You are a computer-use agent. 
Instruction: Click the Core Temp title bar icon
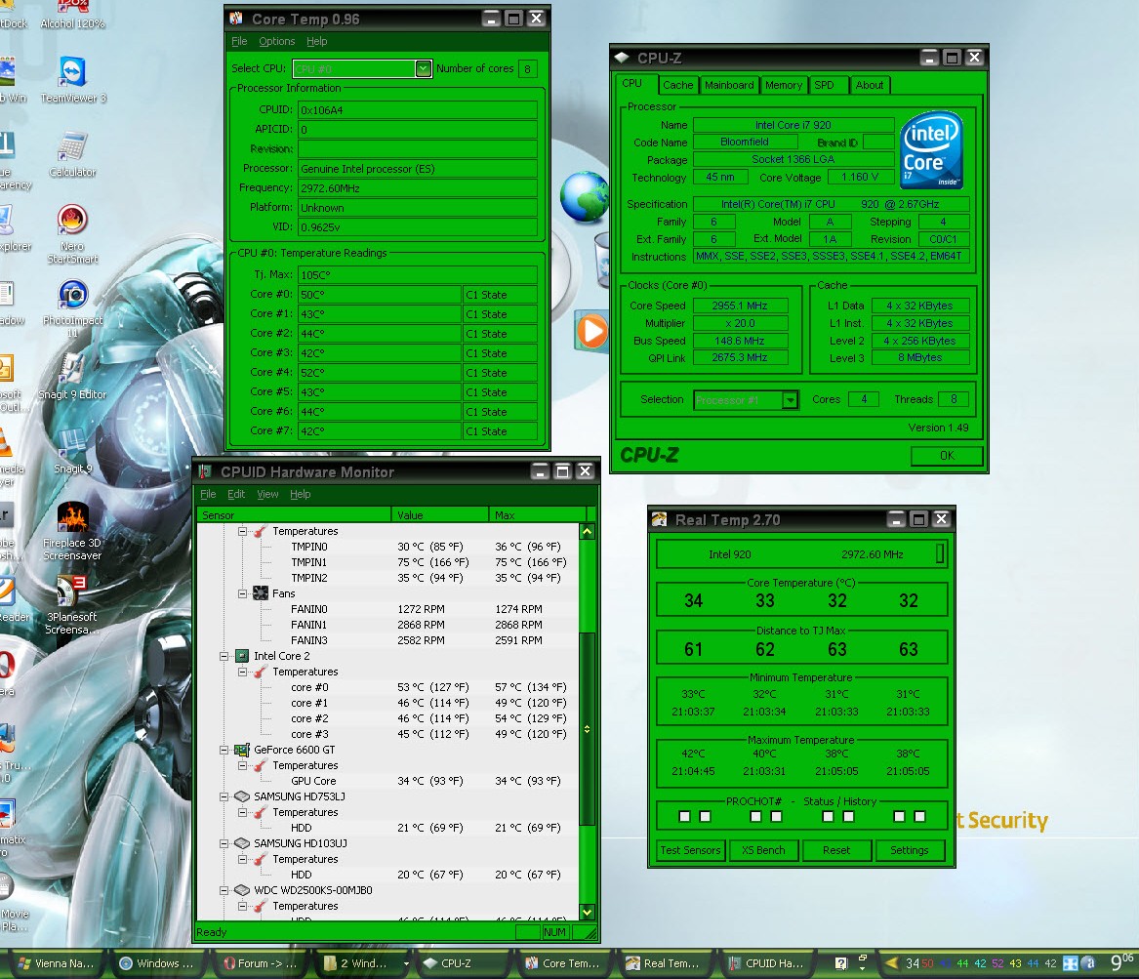click(x=236, y=19)
